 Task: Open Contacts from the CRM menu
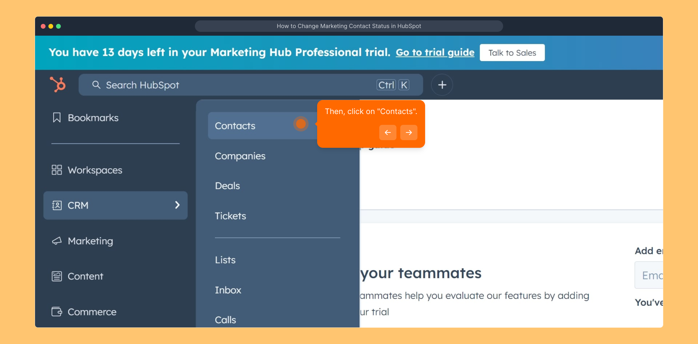coord(235,126)
